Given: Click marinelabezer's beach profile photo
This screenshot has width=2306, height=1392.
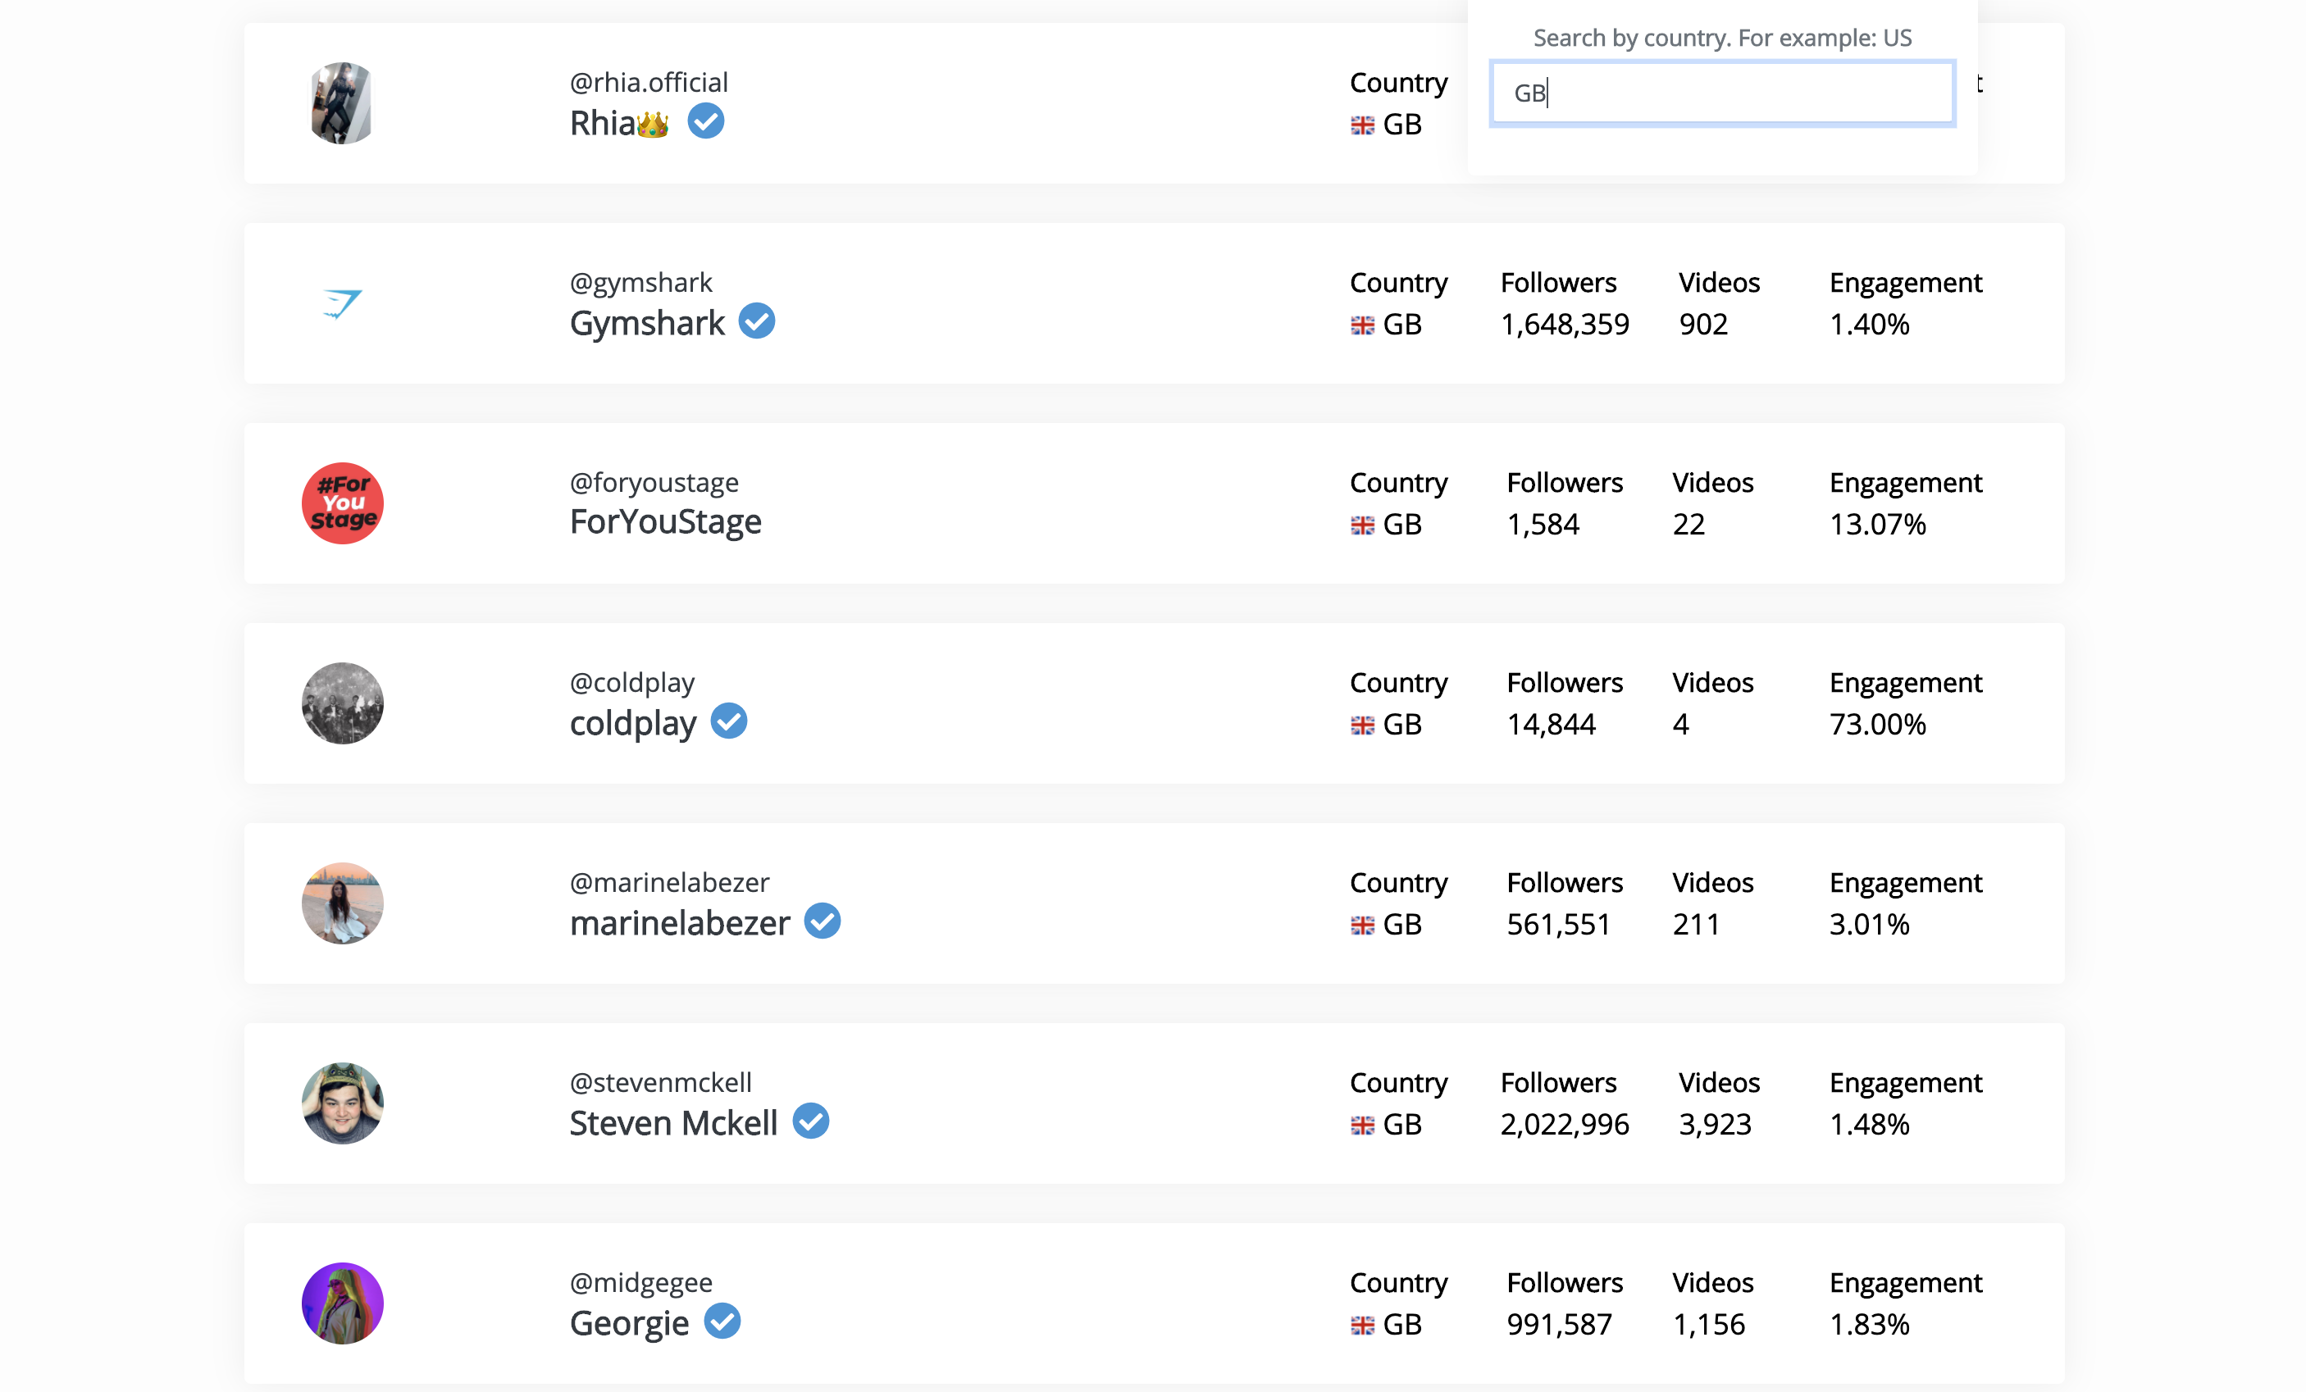Looking at the screenshot, I should click(x=343, y=903).
